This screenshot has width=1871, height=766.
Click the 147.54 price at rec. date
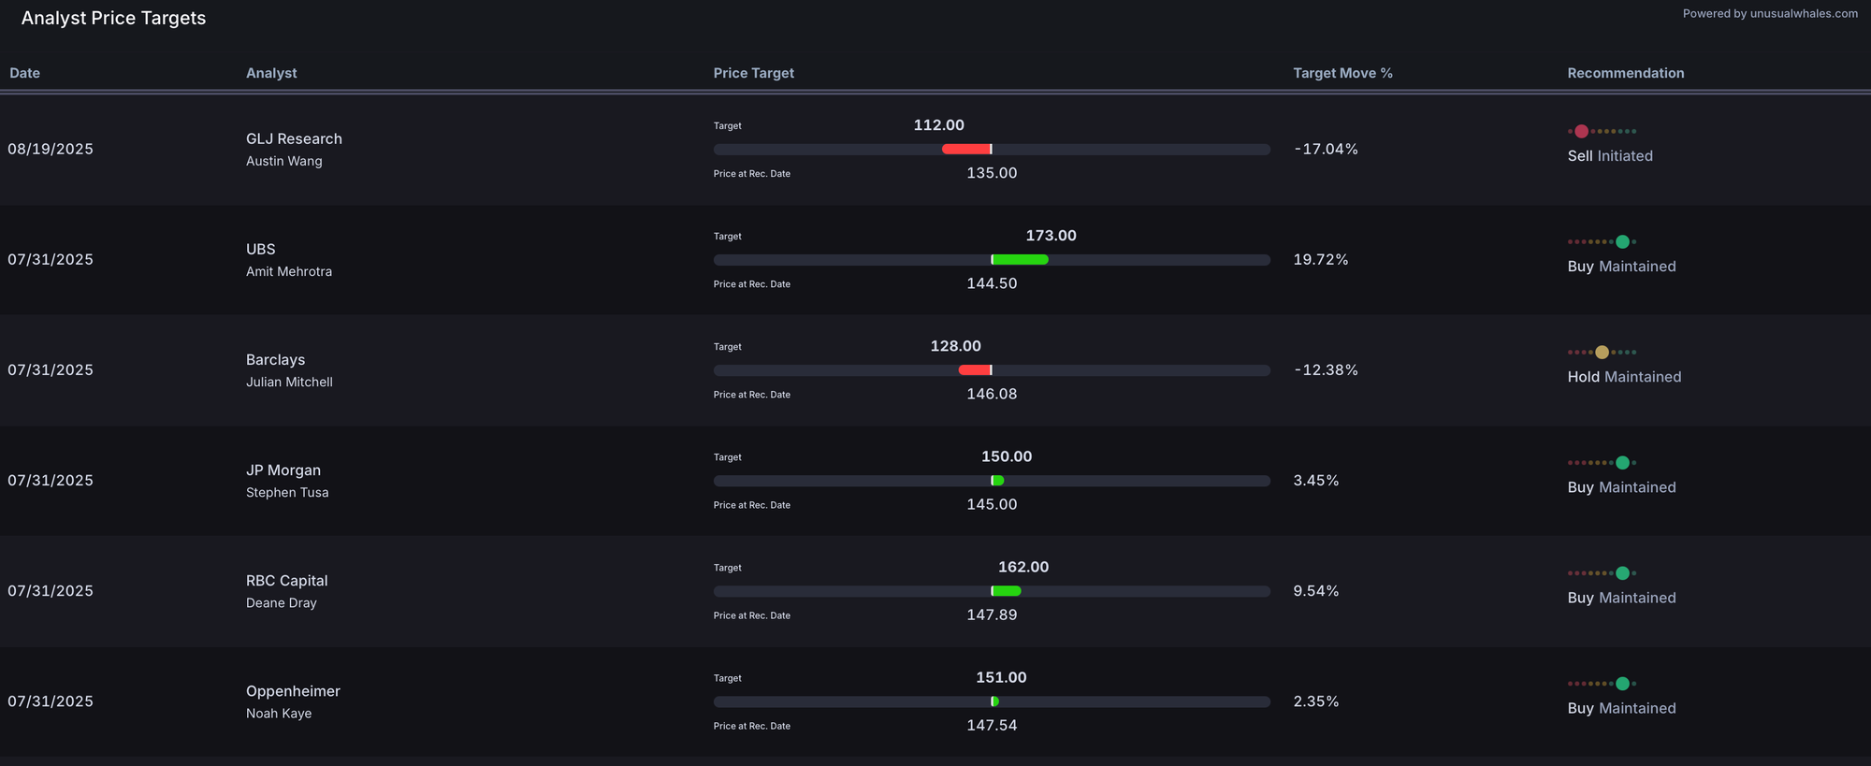[x=992, y=725]
